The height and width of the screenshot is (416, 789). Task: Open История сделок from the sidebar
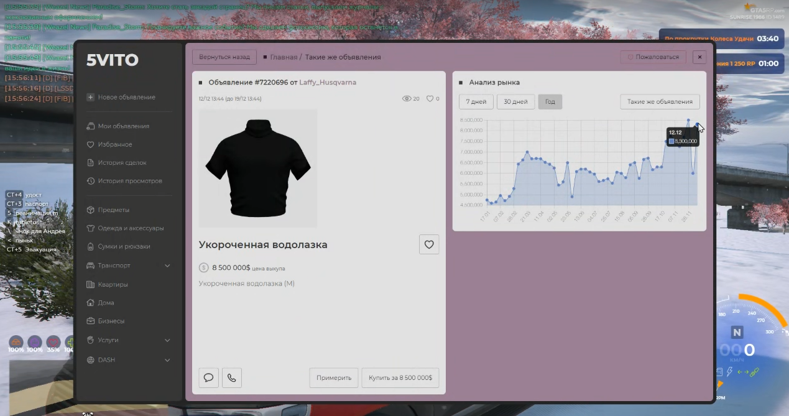coord(122,163)
